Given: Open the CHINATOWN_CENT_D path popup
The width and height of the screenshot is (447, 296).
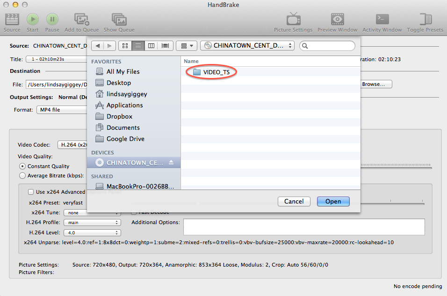Looking at the screenshot, I should [248, 46].
